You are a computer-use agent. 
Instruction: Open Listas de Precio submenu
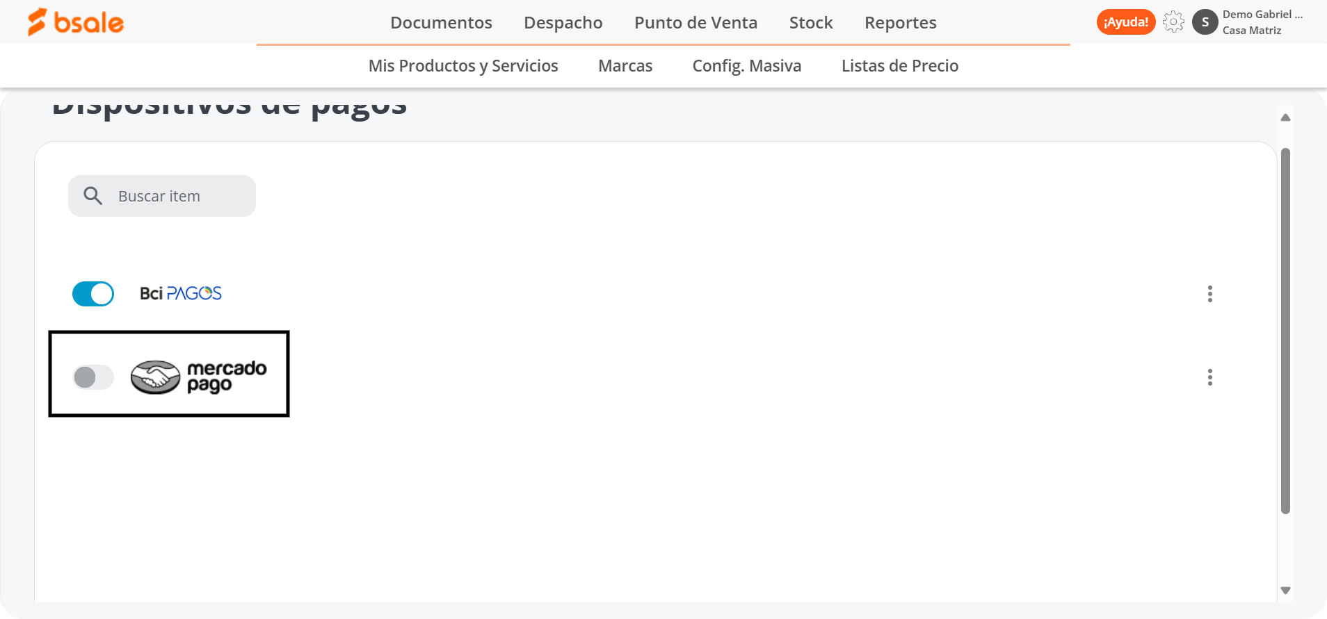click(x=900, y=66)
